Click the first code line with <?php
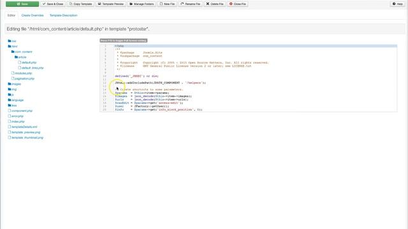 [119, 46]
